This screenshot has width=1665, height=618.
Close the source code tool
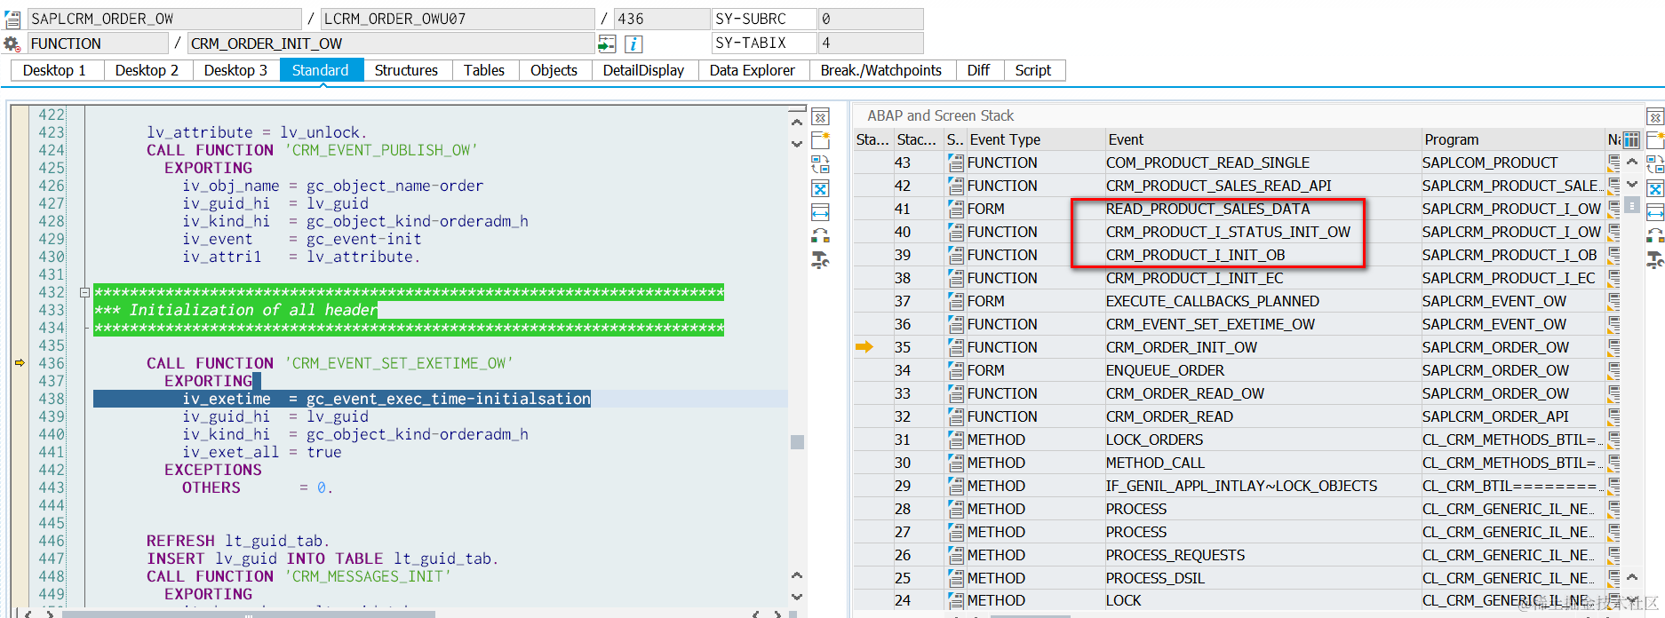821,117
